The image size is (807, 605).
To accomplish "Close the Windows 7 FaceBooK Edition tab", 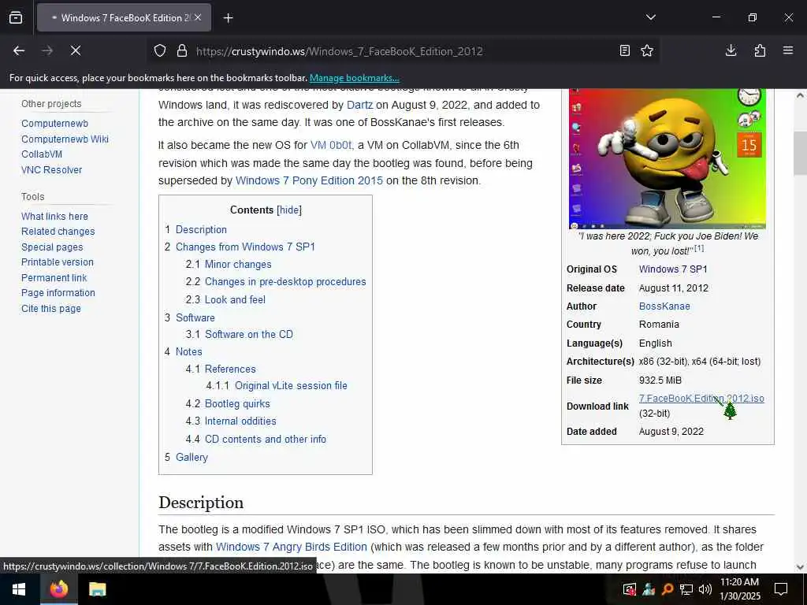I will coord(198,17).
